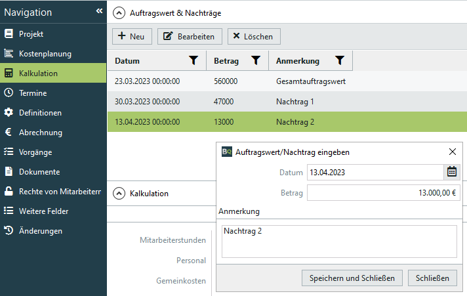The image size is (467, 296).
Task: Click the Neu button
Action: pos(132,36)
